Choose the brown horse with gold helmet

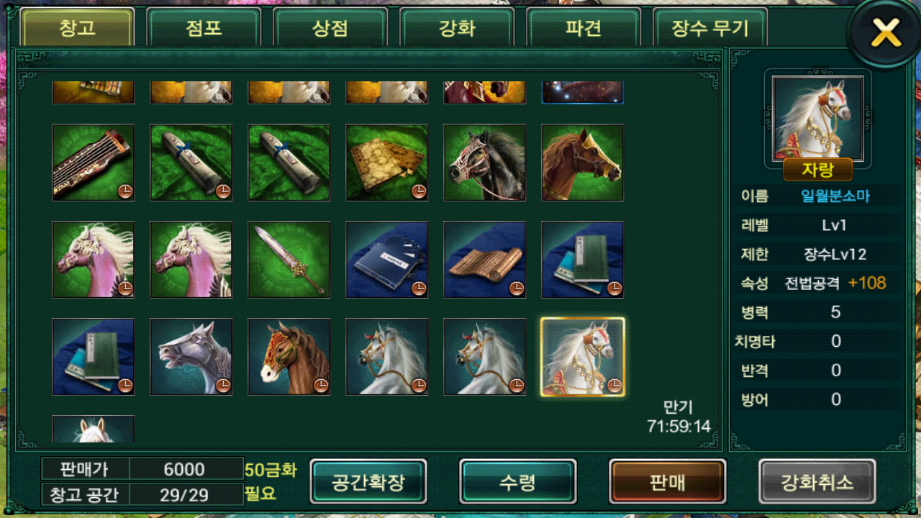tap(583, 163)
